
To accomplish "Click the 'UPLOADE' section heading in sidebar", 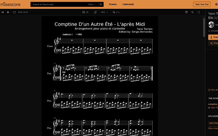I will pos(213,116).
